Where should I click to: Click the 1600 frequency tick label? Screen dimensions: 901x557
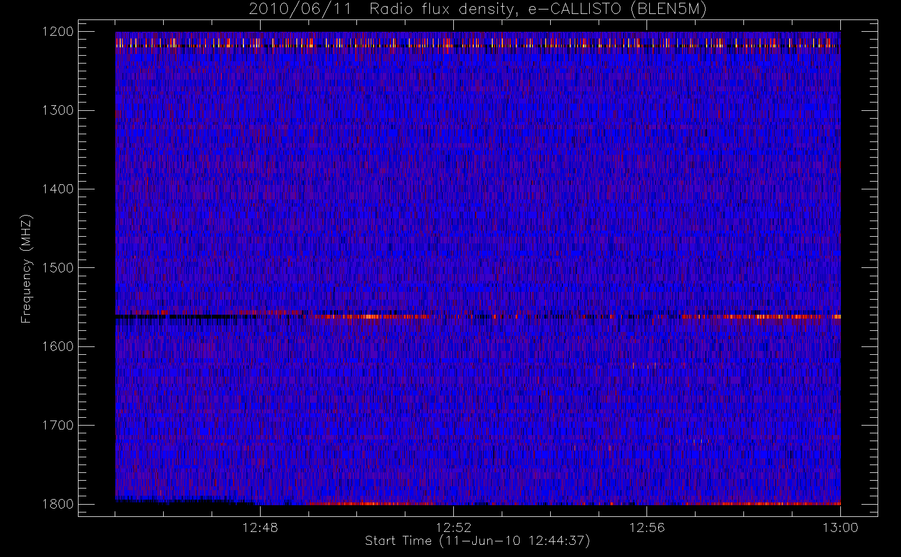58,346
